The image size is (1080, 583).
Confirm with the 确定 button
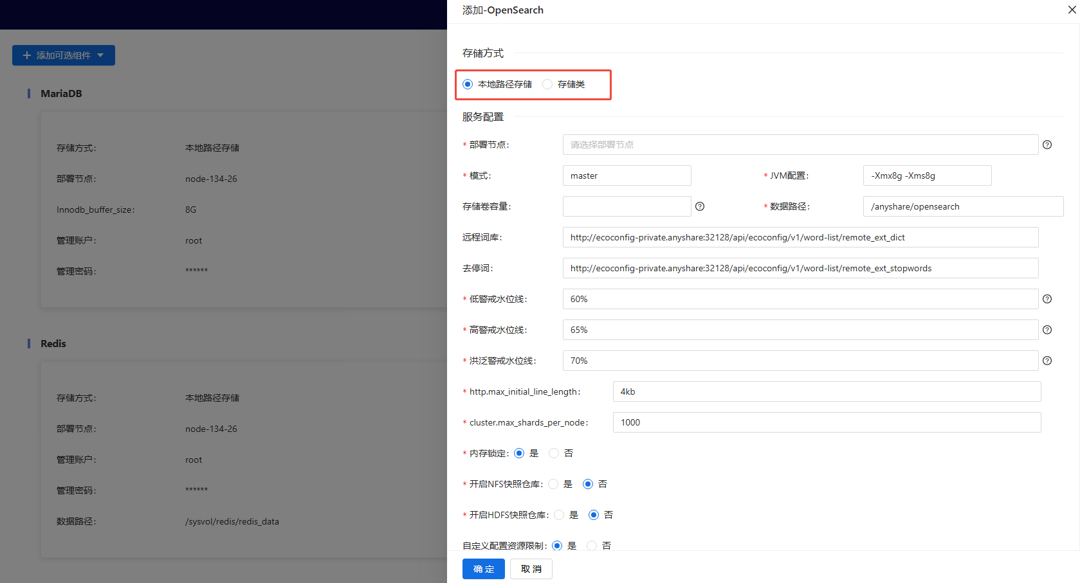click(x=484, y=569)
